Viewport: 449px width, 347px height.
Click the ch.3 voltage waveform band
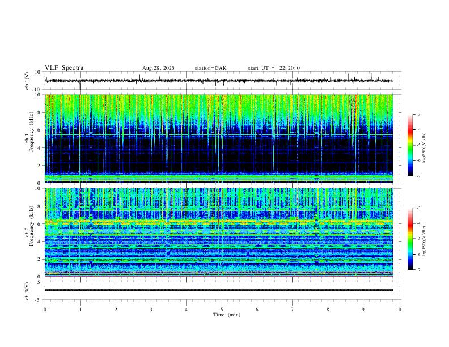(218, 290)
